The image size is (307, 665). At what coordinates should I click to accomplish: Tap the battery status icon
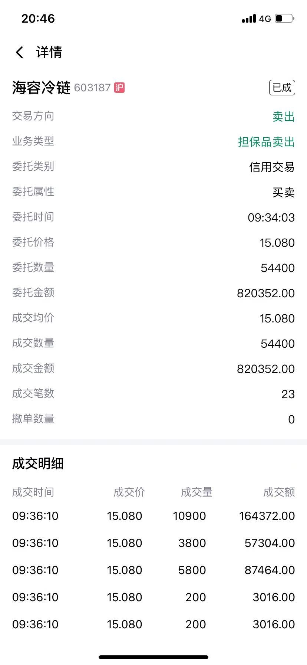tap(284, 18)
